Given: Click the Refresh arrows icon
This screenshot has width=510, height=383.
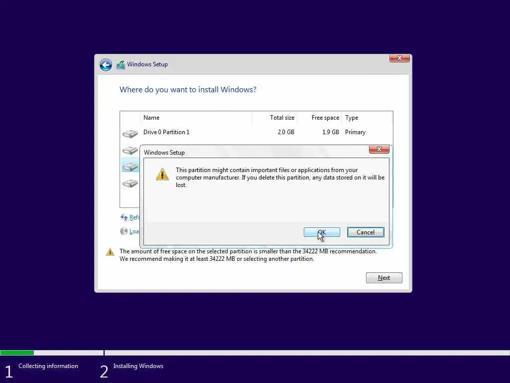Looking at the screenshot, I should tap(124, 217).
